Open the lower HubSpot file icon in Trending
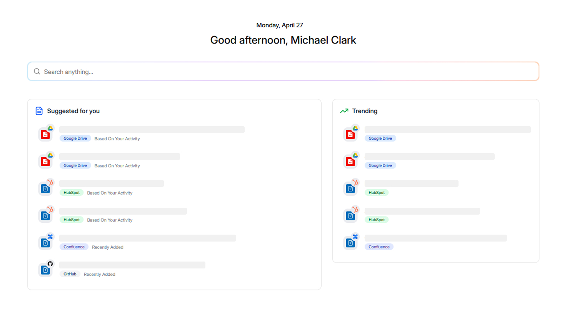The width and height of the screenshot is (567, 315). point(350,216)
